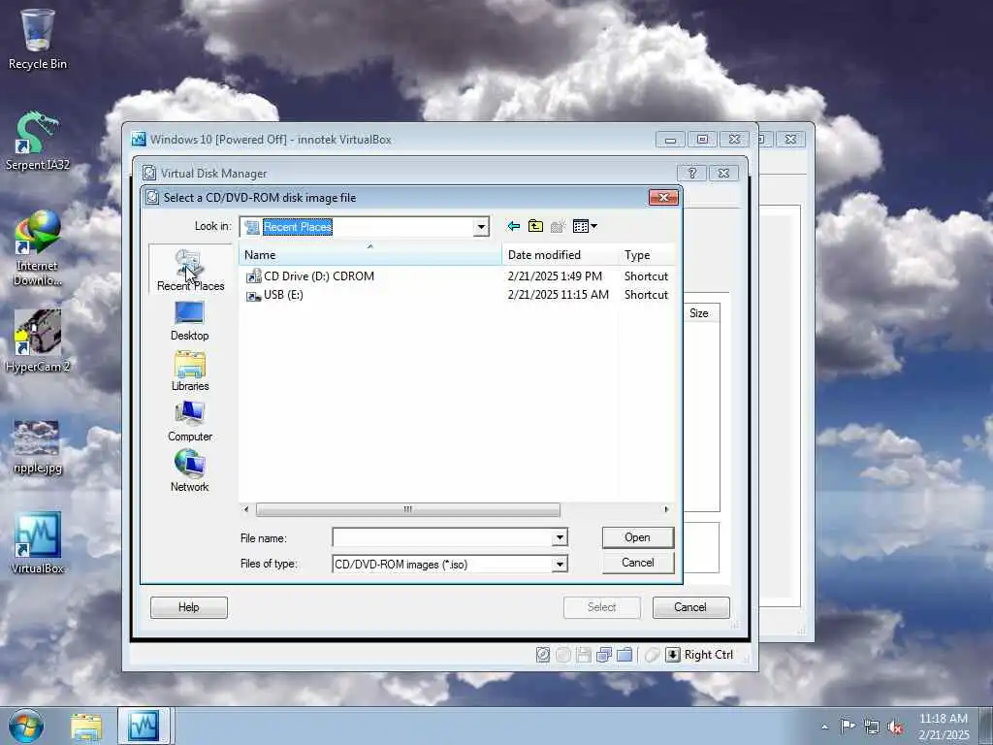The height and width of the screenshot is (745, 993).
Task: Click the VirtualBox taskbar button
Action: pyautogui.click(x=144, y=726)
